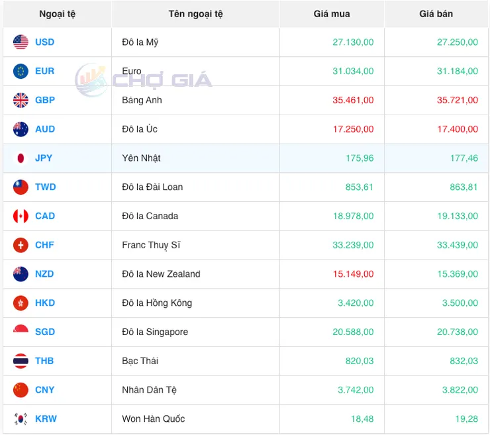Click the Tên ngoại tệ column header
This screenshot has height=435, width=490.
coord(195,14)
